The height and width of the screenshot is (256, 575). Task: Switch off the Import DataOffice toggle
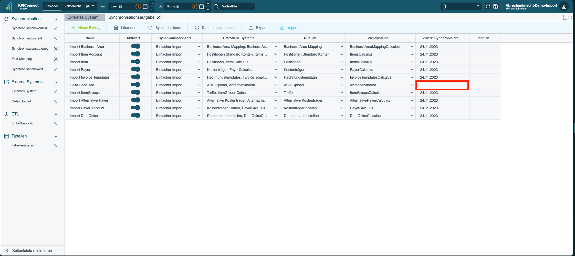[135, 115]
